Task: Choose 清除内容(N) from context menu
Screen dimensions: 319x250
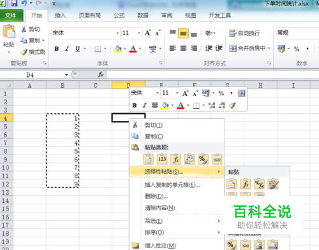Action: [x=177, y=208]
